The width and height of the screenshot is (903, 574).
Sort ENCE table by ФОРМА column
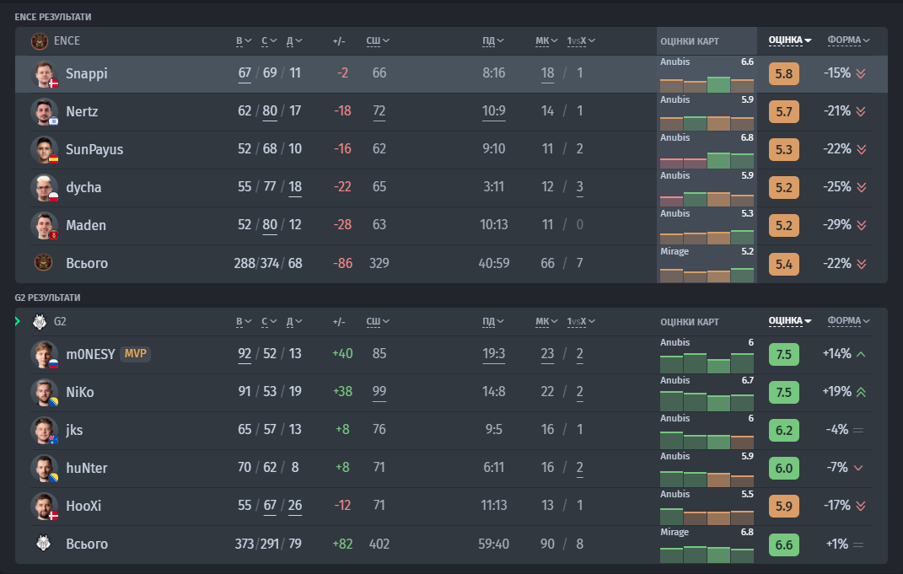[848, 40]
